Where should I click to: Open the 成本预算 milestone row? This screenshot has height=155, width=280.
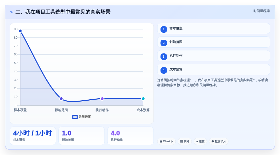[x=213, y=70]
